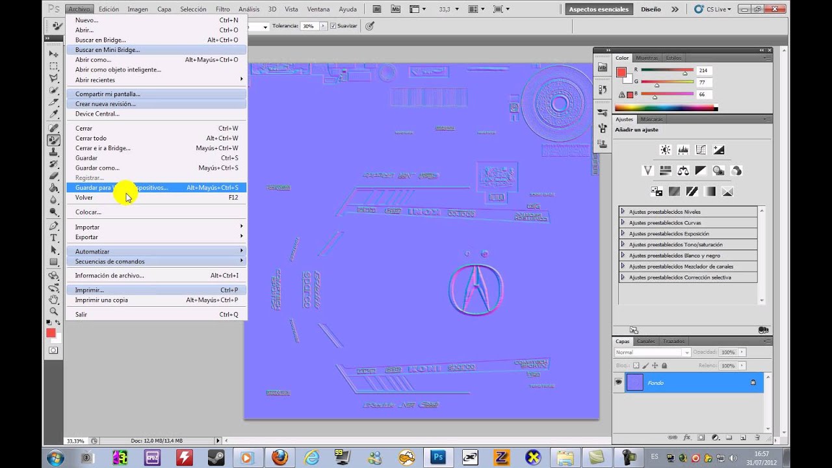Toggle the Suavizar checkbox
The width and height of the screenshot is (832, 468).
click(x=333, y=26)
